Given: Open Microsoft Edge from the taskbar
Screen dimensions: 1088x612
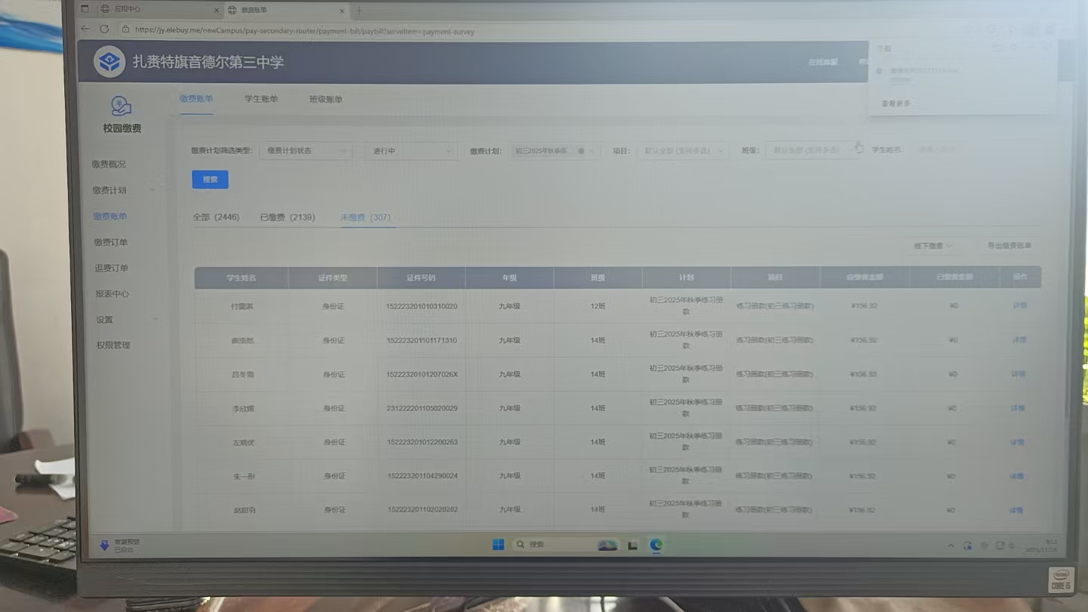Looking at the screenshot, I should (x=656, y=545).
